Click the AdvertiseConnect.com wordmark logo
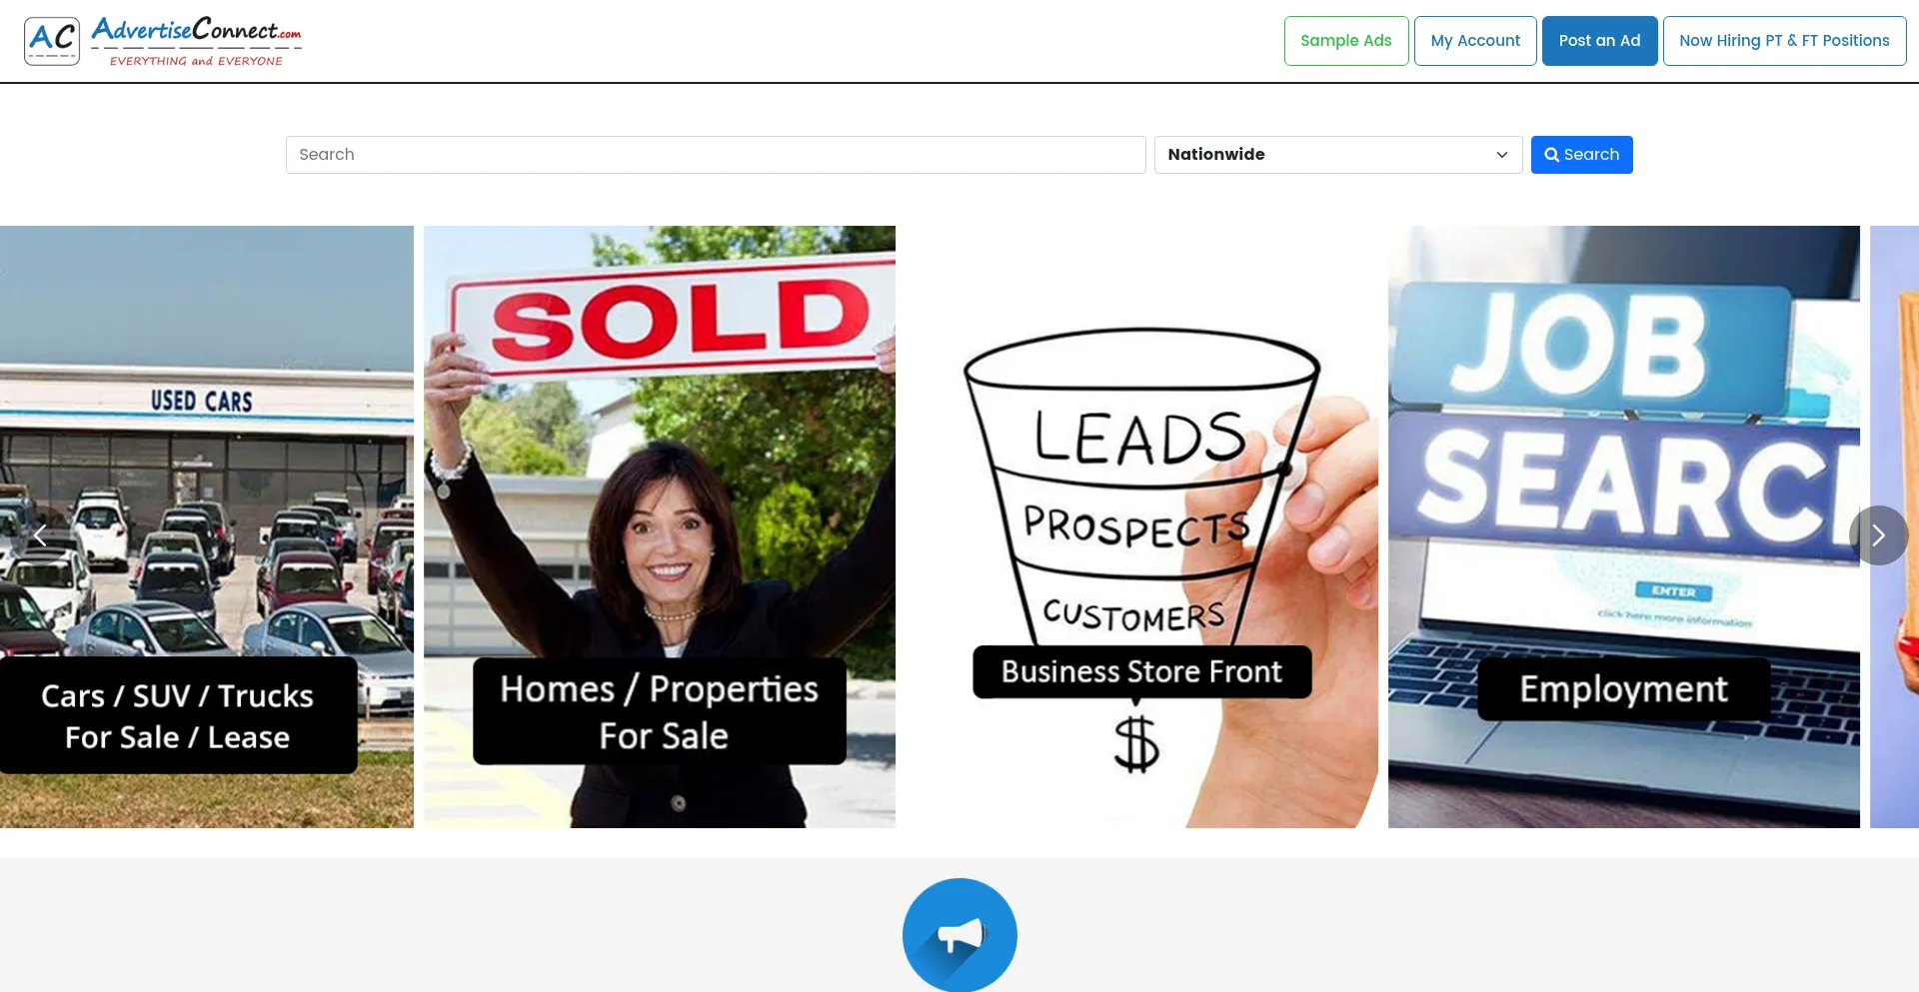This screenshot has width=1919, height=992. coord(196,41)
